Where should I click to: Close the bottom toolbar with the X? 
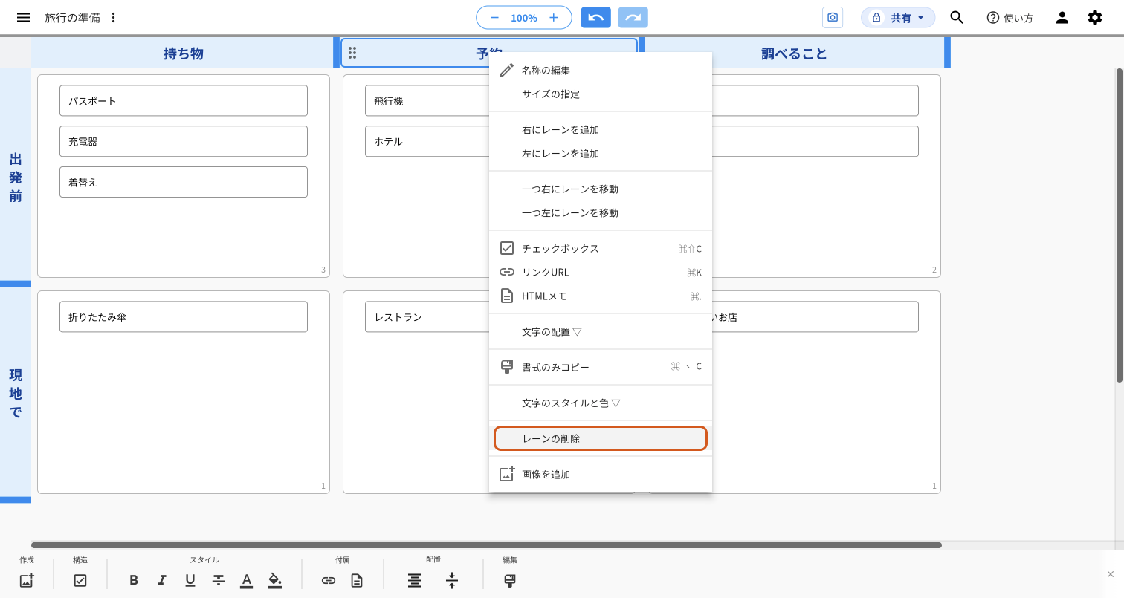tap(1111, 574)
